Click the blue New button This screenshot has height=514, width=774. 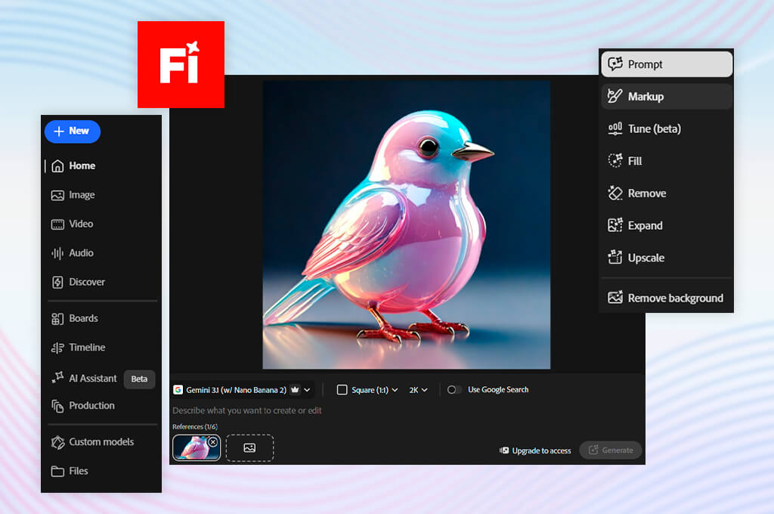pos(73,132)
